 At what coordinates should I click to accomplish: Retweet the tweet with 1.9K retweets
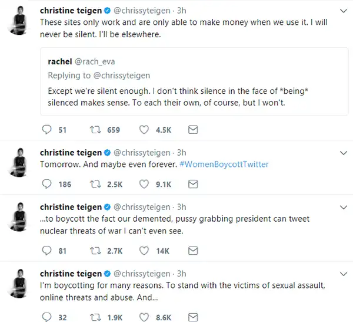95,317
